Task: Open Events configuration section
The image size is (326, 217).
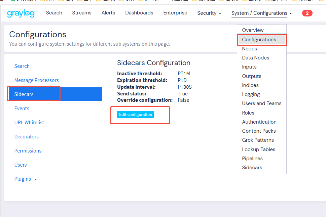Action: click(22, 108)
